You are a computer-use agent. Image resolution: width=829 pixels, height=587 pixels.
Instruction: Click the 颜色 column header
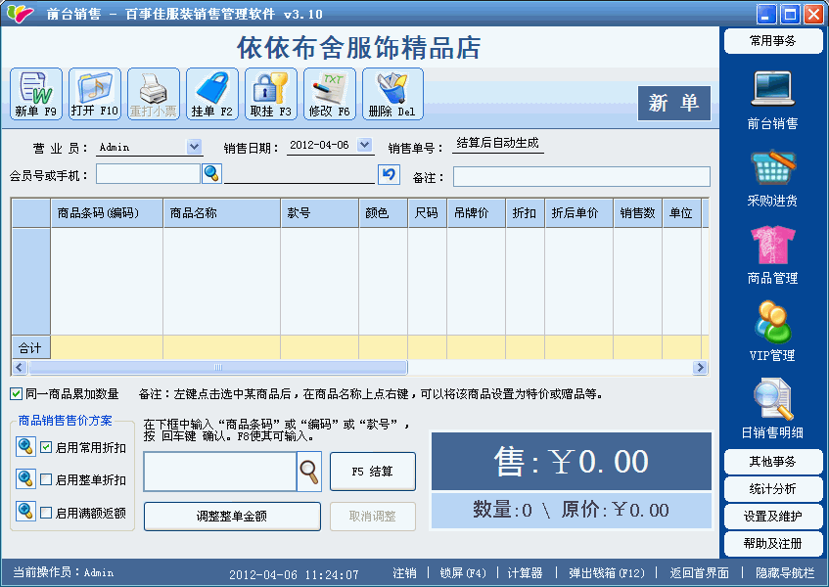[384, 213]
